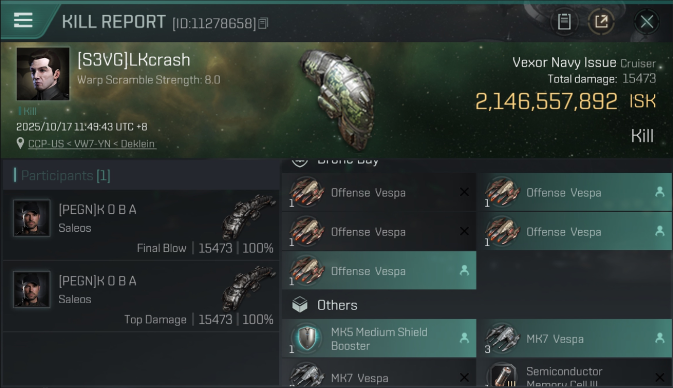
Task: Click the Others category box icon
Action: [300, 305]
